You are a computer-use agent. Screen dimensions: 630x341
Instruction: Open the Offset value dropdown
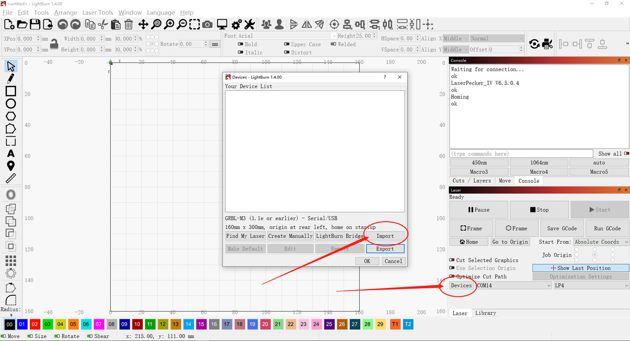tap(505, 50)
